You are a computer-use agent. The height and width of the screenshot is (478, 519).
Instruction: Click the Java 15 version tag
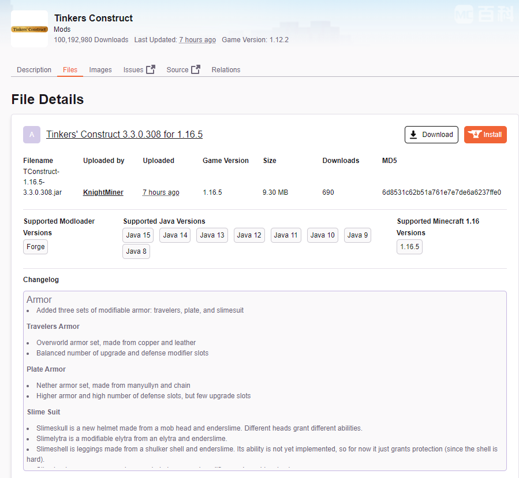138,235
